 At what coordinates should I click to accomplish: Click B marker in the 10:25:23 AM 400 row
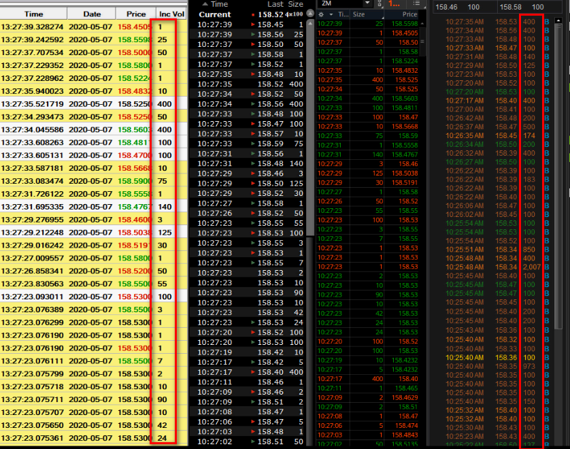[547, 436]
